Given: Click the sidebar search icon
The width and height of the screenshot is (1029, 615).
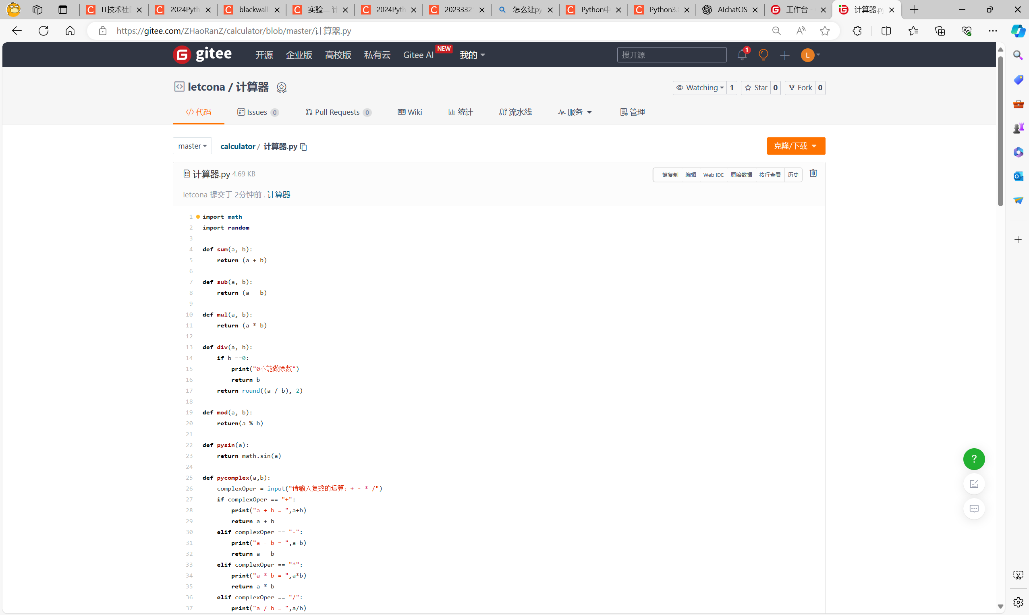Looking at the screenshot, I should pos(1018,55).
